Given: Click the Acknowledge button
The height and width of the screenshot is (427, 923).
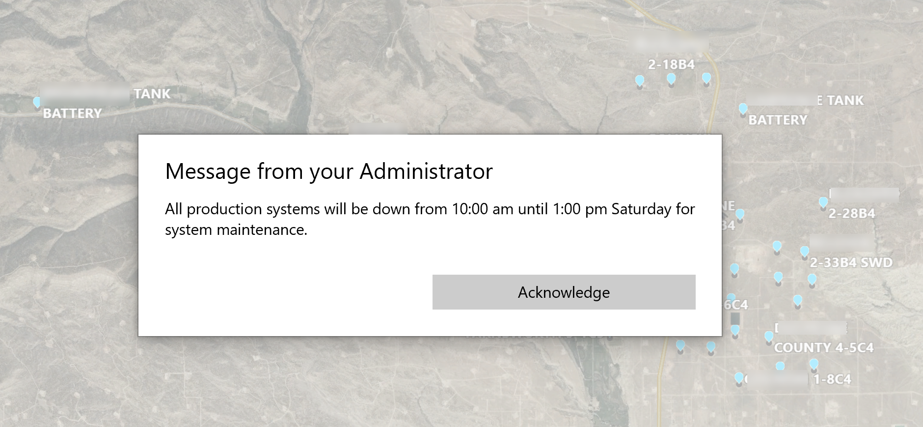Looking at the screenshot, I should click(x=564, y=292).
